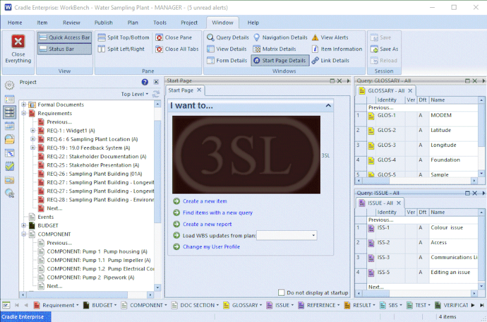This screenshot has height=322, width=487.
Task: Check Do not display at startup
Action: (x=281, y=293)
